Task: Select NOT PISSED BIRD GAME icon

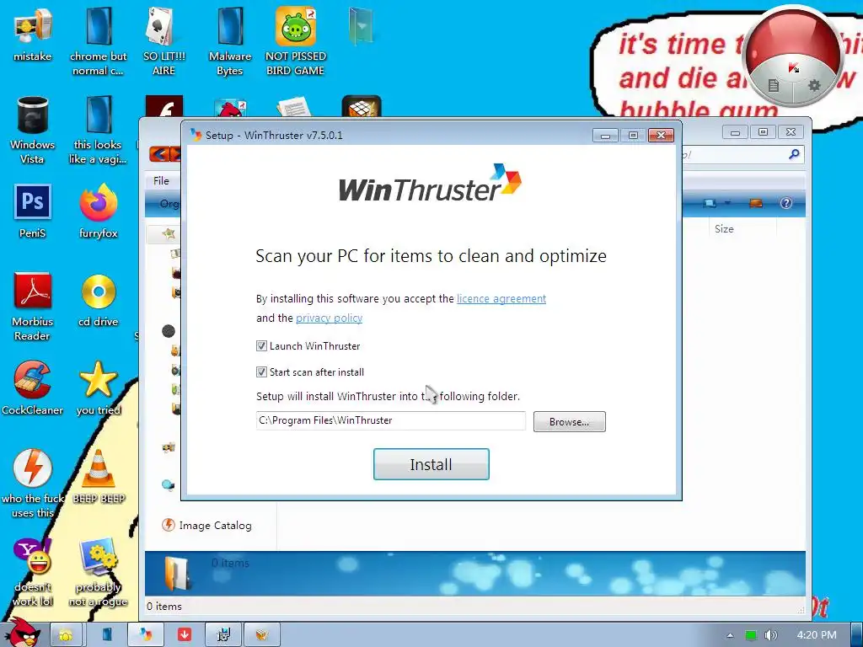Action: [296, 41]
